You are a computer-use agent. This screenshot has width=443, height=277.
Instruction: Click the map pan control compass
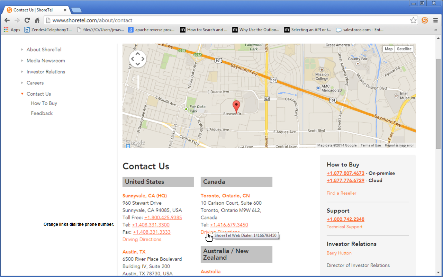[x=137, y=59]
